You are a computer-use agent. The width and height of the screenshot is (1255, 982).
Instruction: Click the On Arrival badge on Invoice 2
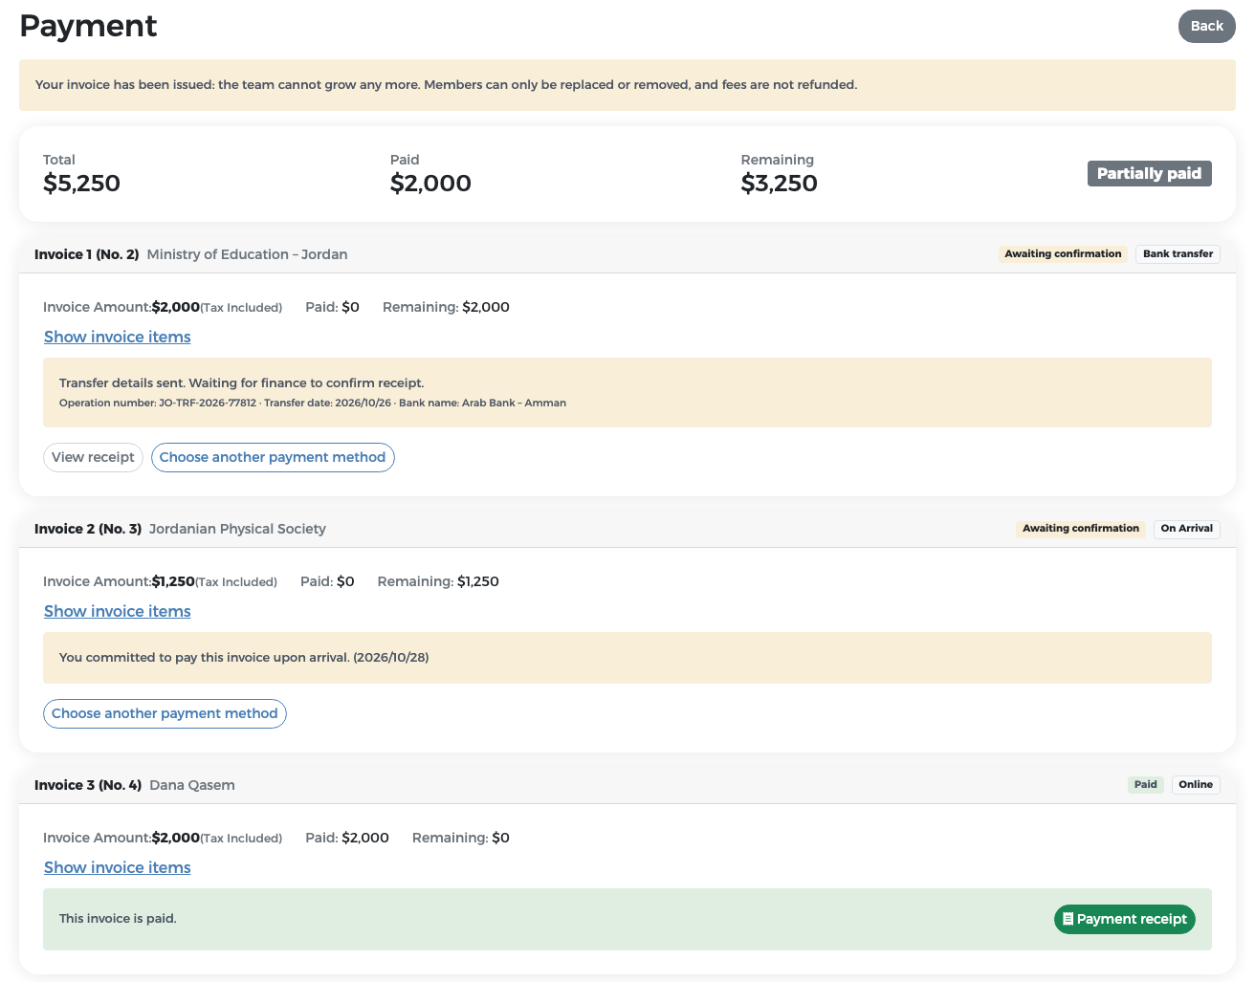coord(1186,529)
